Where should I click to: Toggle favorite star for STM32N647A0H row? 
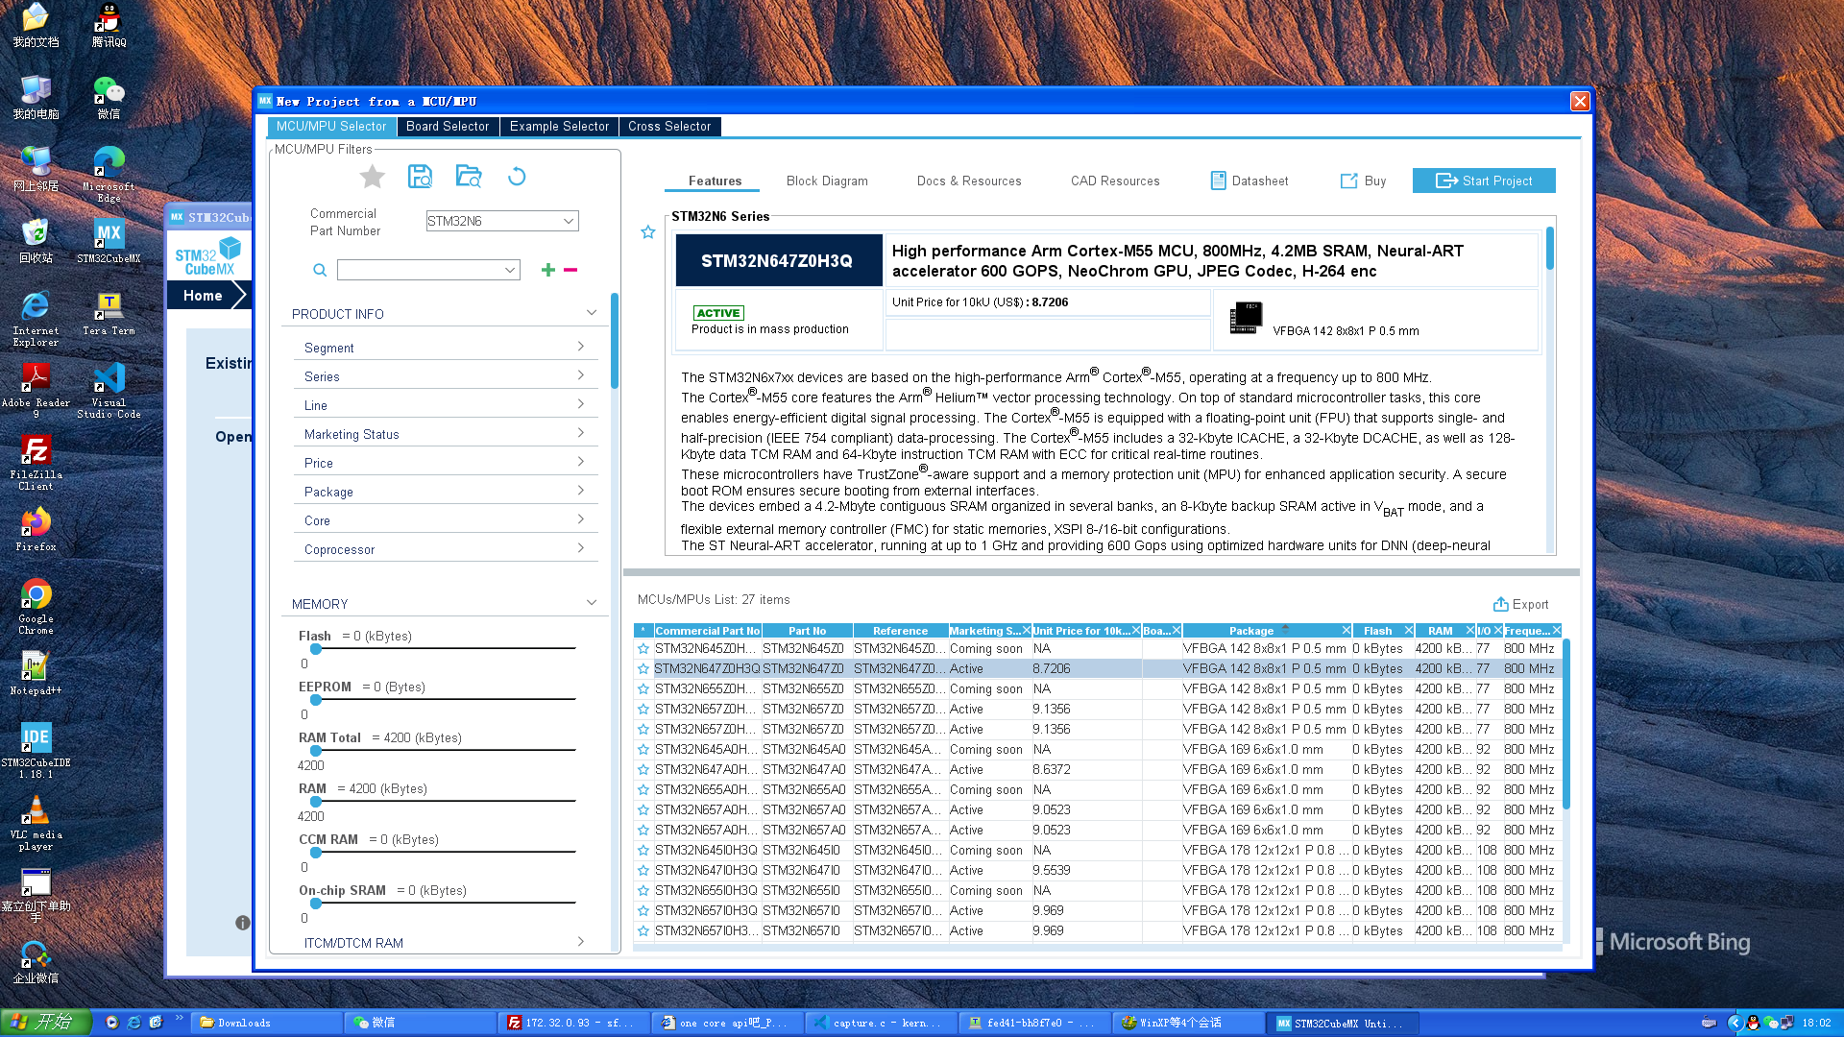(643, 770)
